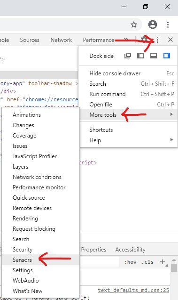Open Chrome's three-dot main menu
The height and width of the screenshot is (300, 178).
tap(168, 24)
